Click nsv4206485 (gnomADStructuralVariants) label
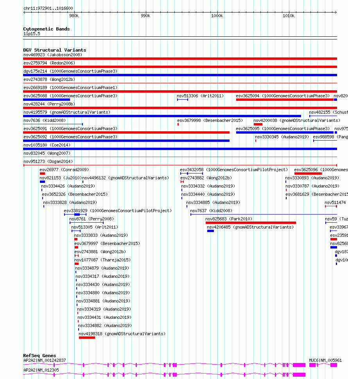 click(x=250, y=227)
